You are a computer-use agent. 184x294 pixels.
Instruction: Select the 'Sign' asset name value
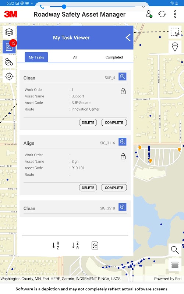point(75,161)
